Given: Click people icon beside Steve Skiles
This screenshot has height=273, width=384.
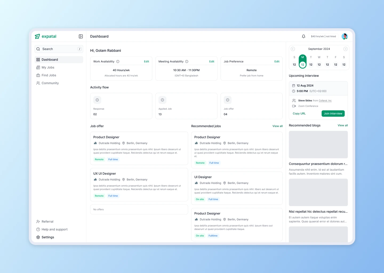Looking at the screenshot, I should click(294, 101).
